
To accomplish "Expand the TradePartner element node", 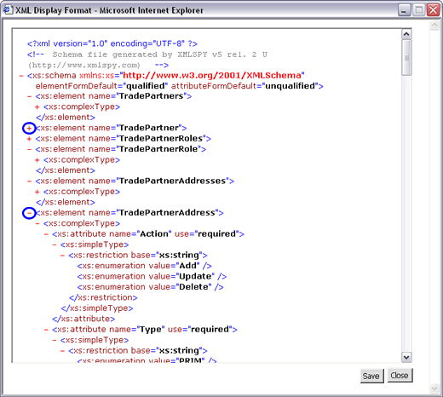I will (x=29, y=129).
